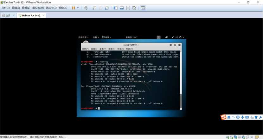Open Sogou toolbox wrench icon
263x139 pixels.
[260, 117]
